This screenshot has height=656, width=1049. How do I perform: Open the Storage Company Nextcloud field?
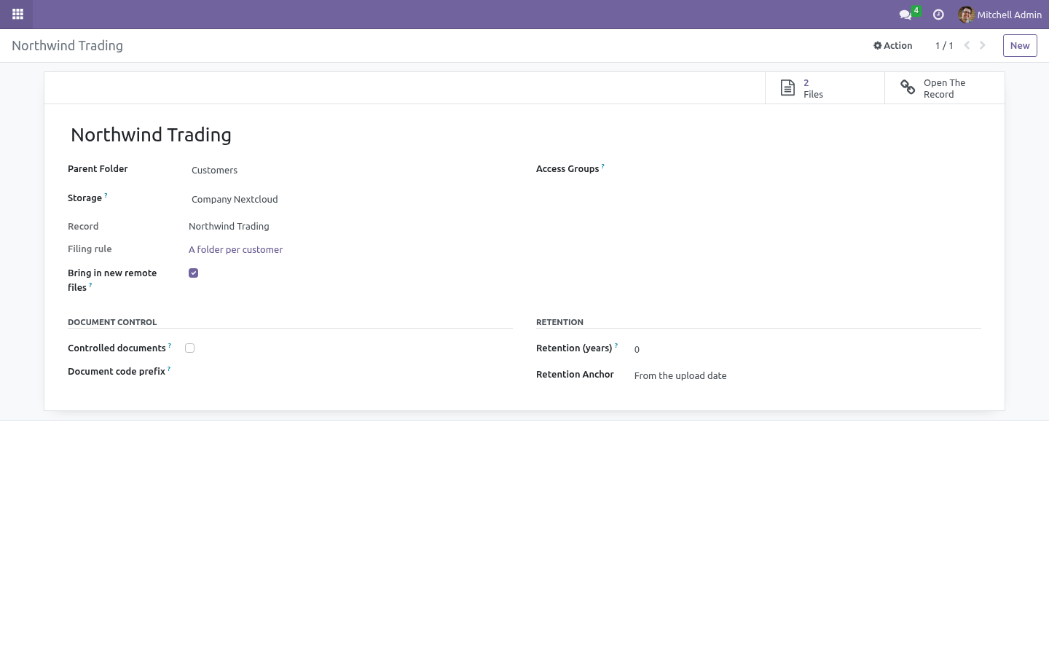350,199
